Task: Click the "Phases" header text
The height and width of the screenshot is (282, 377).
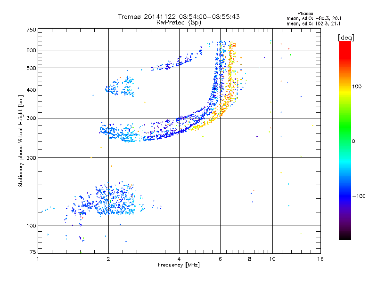Action: click(305, 14)
